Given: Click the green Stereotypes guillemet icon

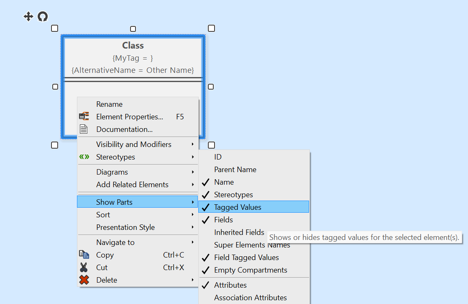Looking at the screenshot, I should 84,157.
